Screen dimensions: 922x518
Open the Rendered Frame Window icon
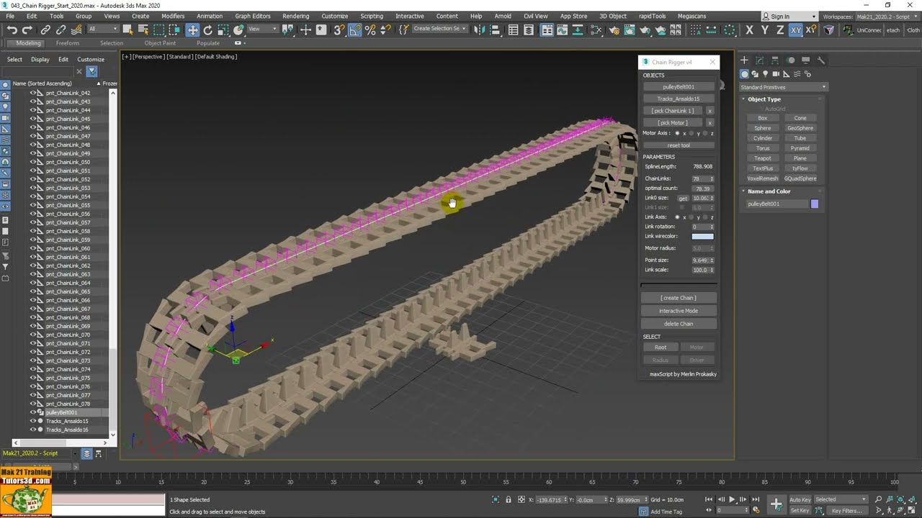point(630,29)
